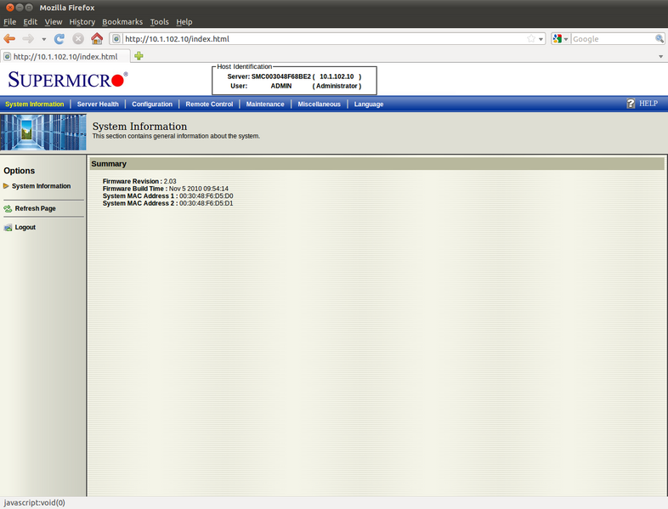
Task: Click the HELP question mark icon
Action: pos(631,104)
